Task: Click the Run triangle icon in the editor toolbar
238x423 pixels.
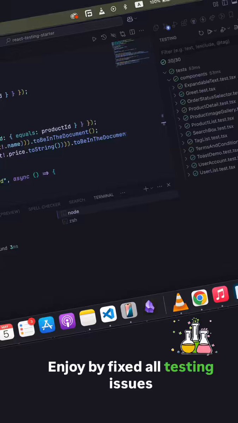Action: pos(94,39)
